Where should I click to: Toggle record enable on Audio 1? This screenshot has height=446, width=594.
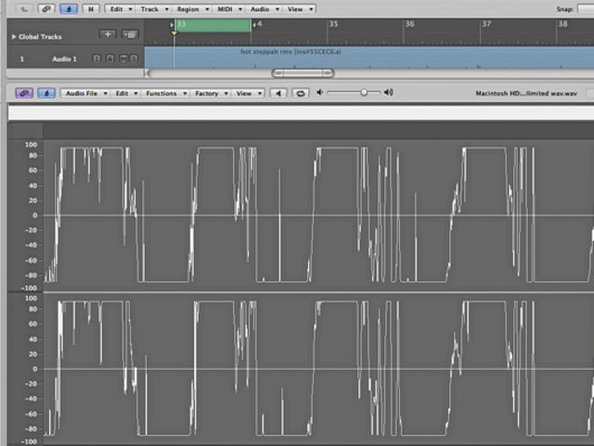tap(110, 58)
